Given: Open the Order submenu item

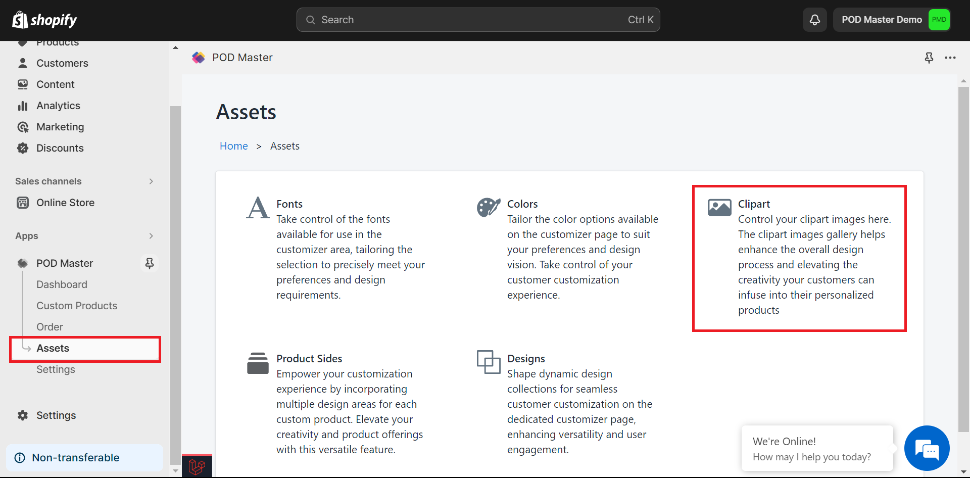Looking at the screenshot, I should (50, 327).
